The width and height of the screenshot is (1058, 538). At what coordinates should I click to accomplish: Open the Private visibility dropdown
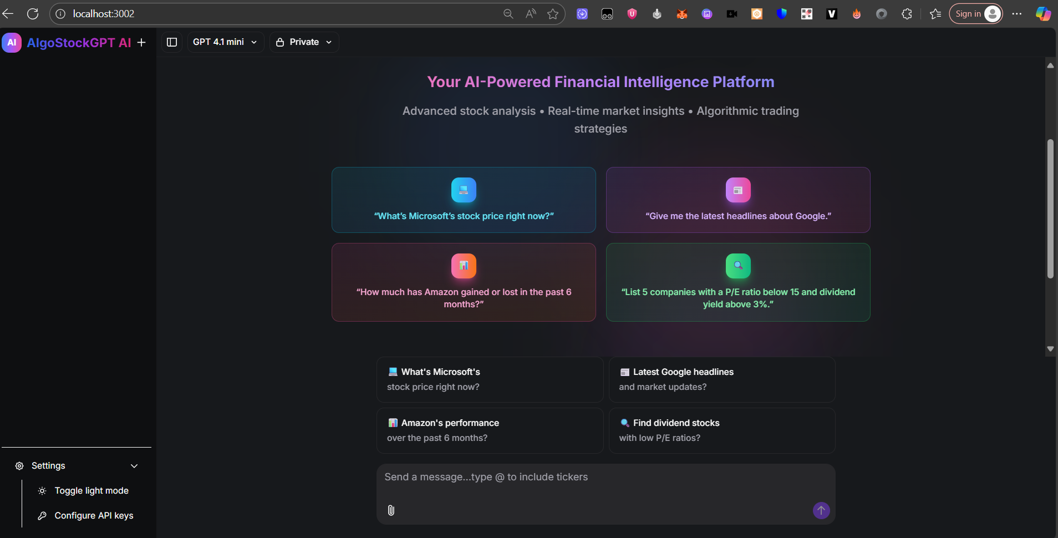pyautogui.click(x=304, y=42)
